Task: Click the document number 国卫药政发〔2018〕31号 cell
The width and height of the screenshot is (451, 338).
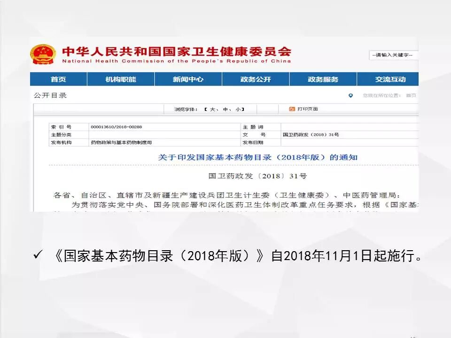Action: click(x=311, y=135)
